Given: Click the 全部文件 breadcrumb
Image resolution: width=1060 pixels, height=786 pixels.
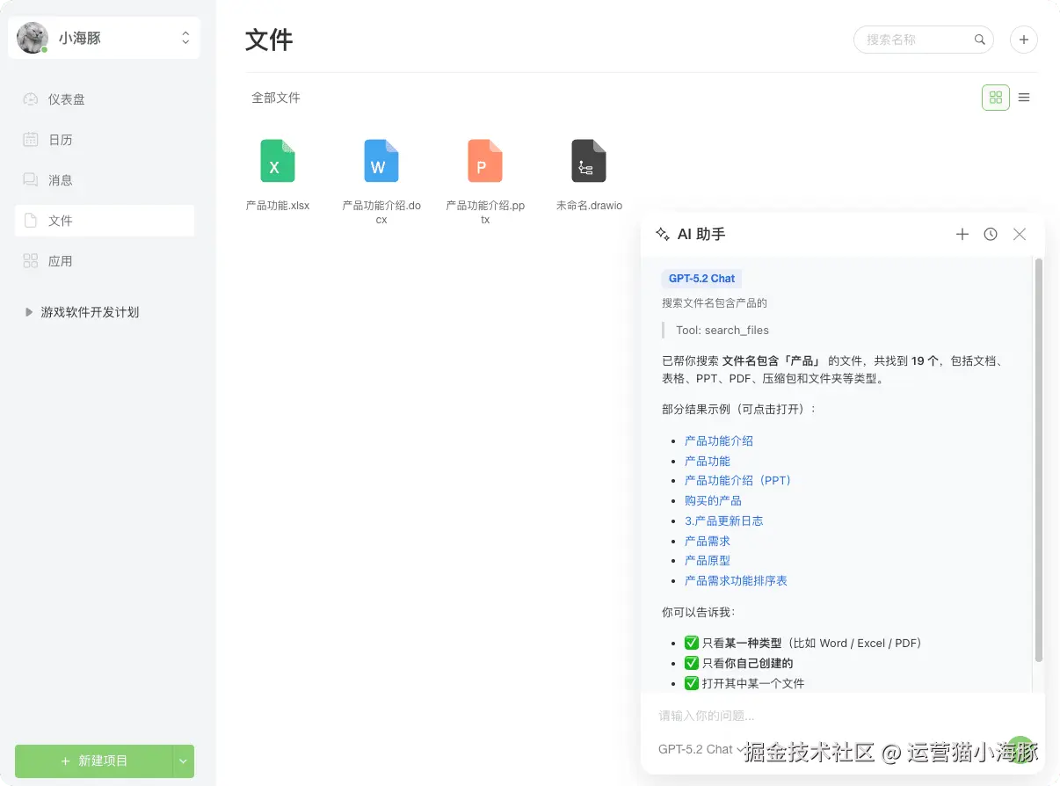Looking at the screenshot, I should pyautogui.click(x=276, y=98).
